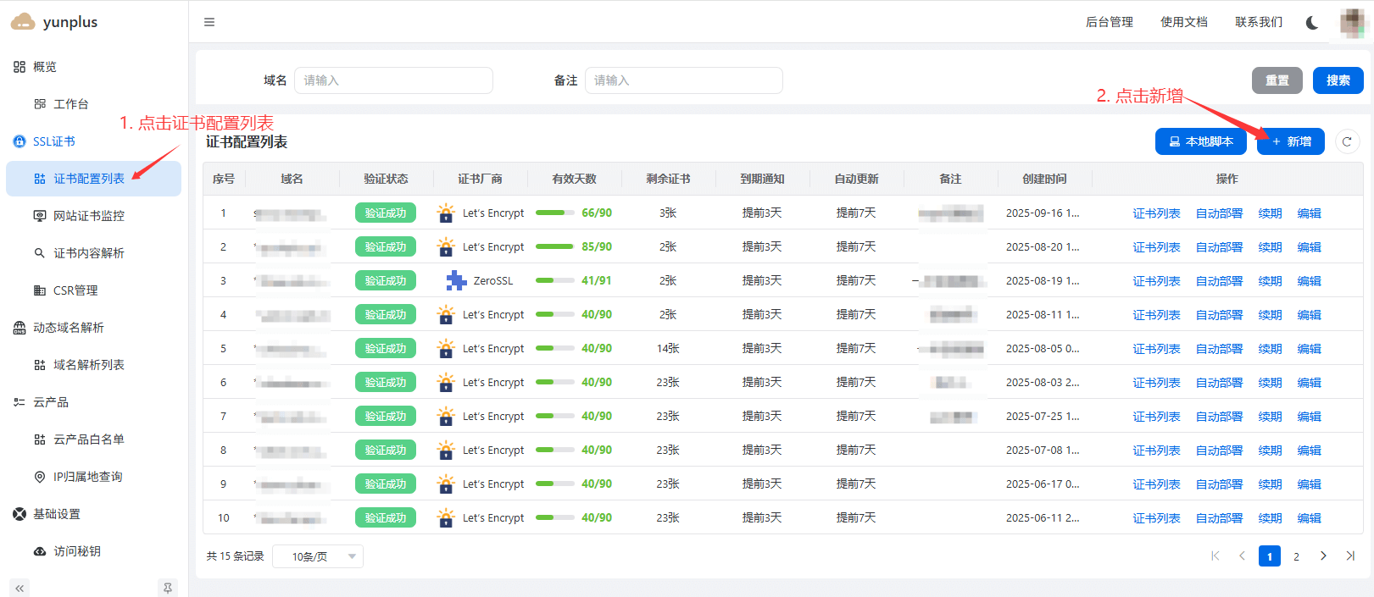Expand the SSL证书 sidebar group
The image size is (1374, 597).
click(x=54, y=141)
